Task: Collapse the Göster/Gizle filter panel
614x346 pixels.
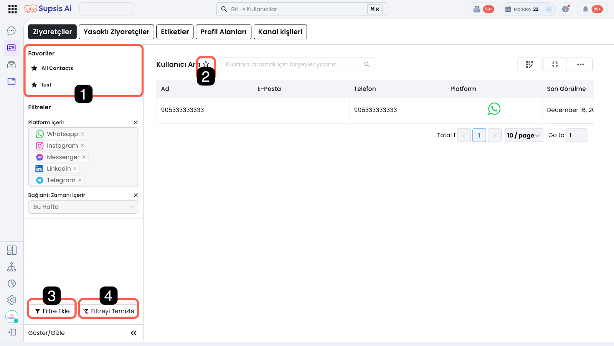Action: pos(134,333)
